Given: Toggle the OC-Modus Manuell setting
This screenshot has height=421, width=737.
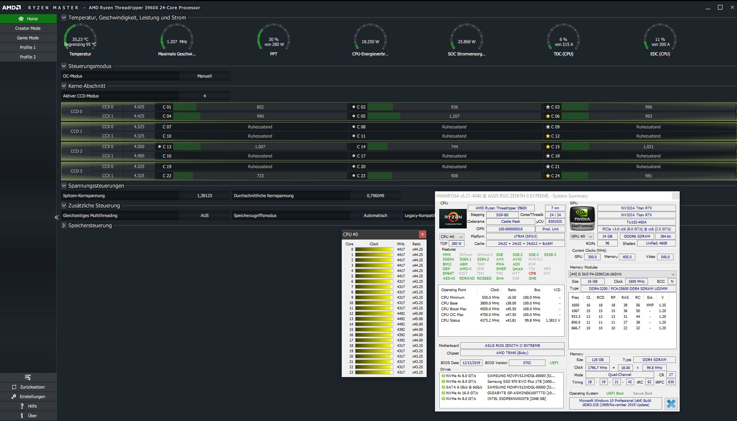Looking at the screenshot, I should (205, 76).
